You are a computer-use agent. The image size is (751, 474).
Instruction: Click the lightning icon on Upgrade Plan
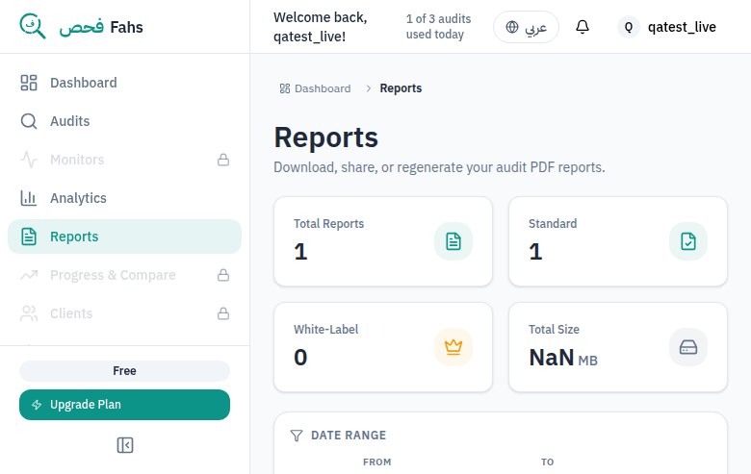[x=37, y=405]
